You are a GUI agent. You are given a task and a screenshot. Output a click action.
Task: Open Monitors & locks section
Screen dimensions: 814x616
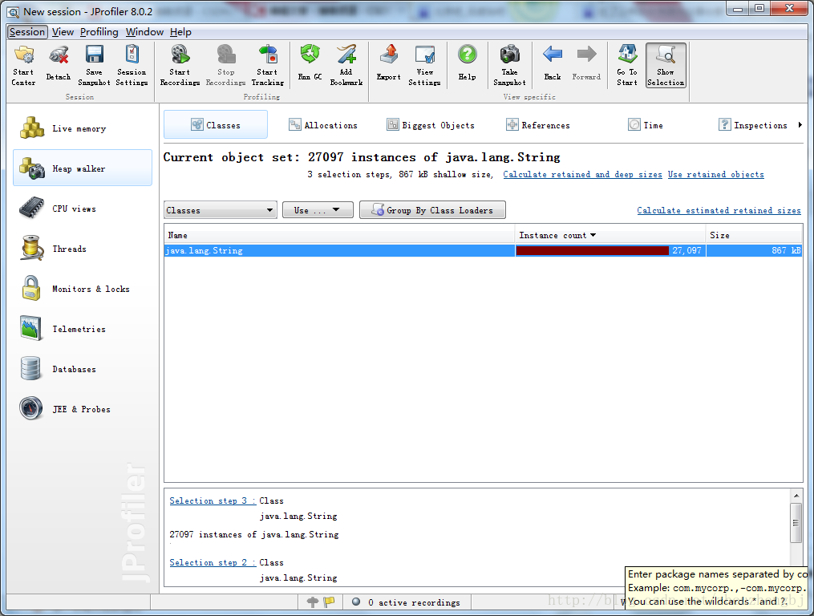(83, 288)
